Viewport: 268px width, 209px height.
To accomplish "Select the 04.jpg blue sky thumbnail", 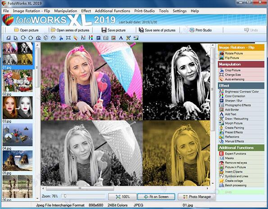I will click(x=18, y=135).
